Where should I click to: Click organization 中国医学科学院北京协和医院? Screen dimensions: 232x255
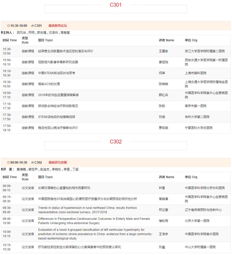point(205,188)
